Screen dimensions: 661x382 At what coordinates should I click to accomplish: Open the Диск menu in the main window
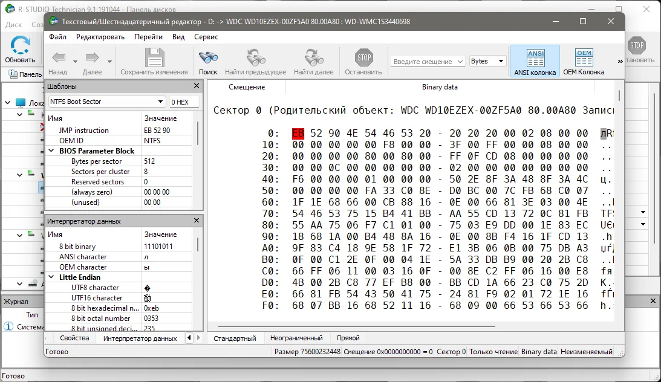(13, 24)
